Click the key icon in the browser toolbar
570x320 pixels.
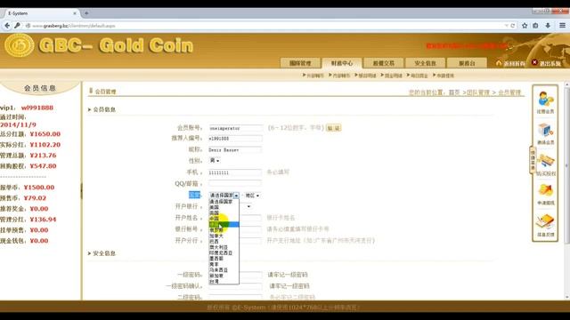point(17,26)
